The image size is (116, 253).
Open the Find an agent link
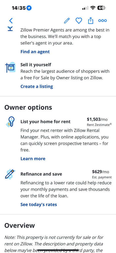35,52
